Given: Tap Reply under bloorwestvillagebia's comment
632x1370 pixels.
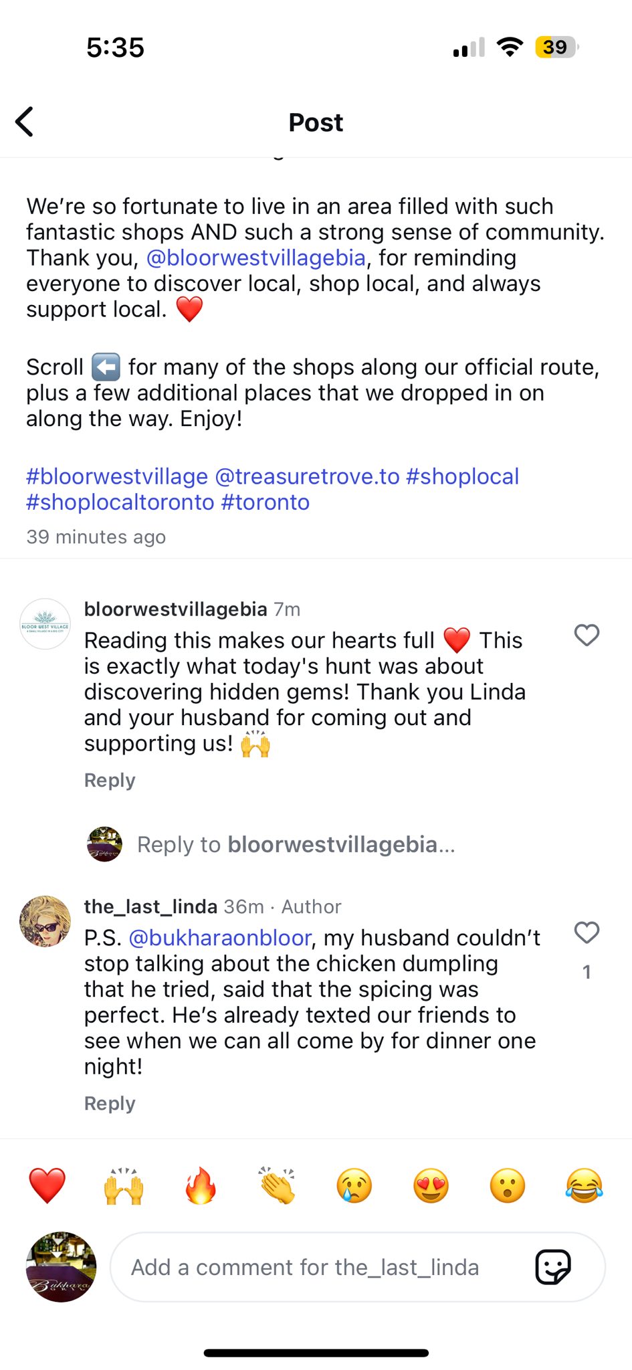Looking at the screenshot, I should click(110, 780).
